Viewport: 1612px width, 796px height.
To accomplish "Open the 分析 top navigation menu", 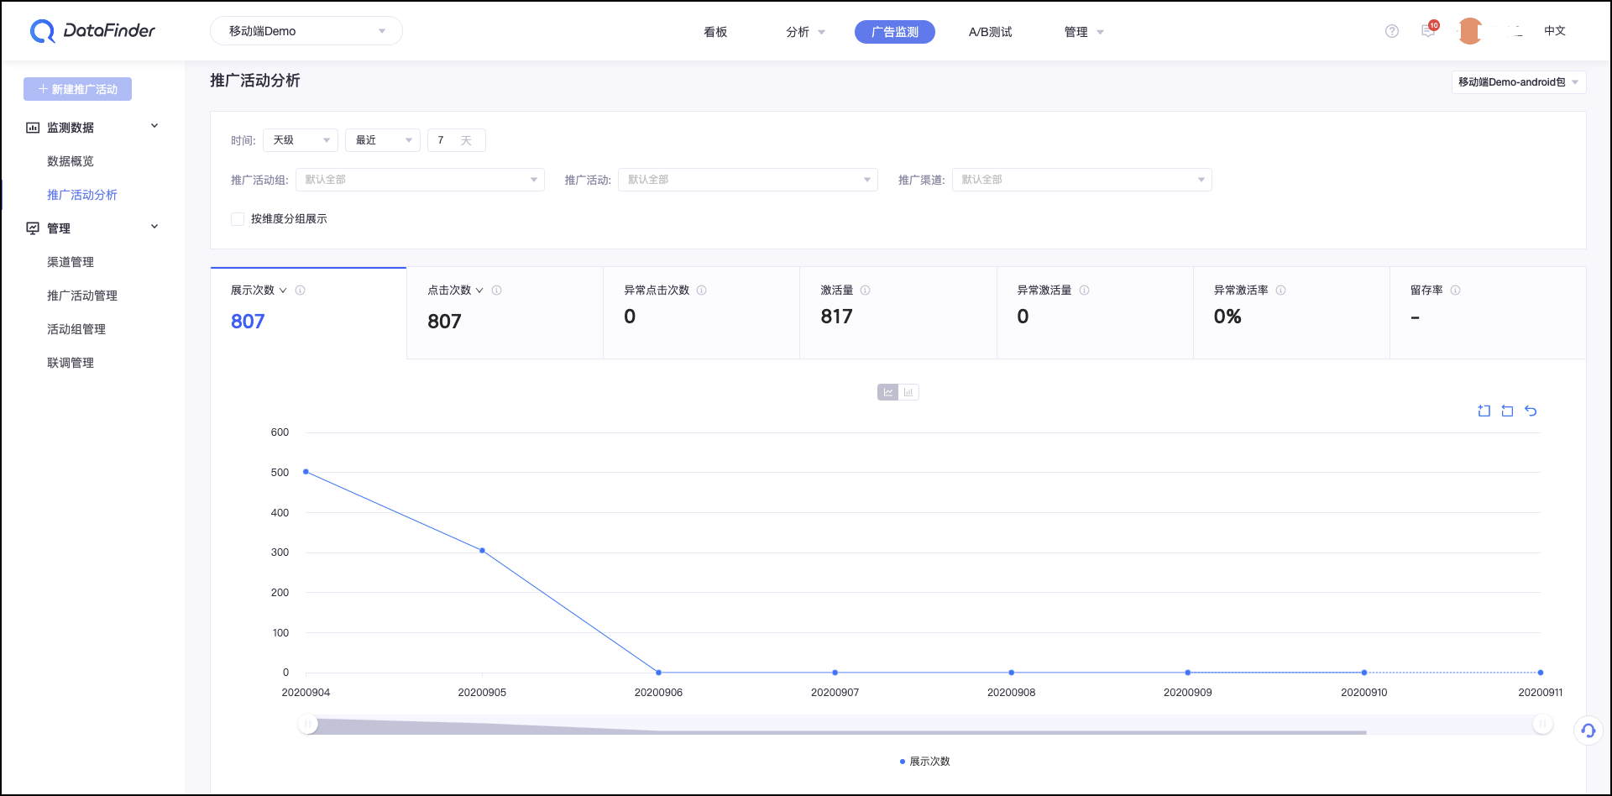I will point(805,32).
